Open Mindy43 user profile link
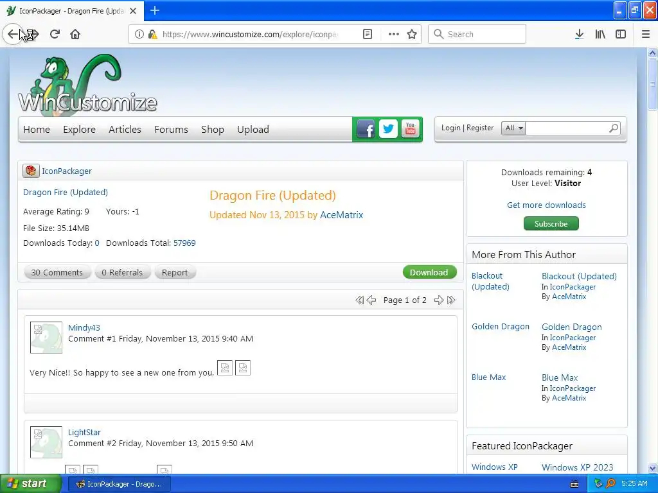This screenshot has height=493, width=658. (x=84, y=328)
